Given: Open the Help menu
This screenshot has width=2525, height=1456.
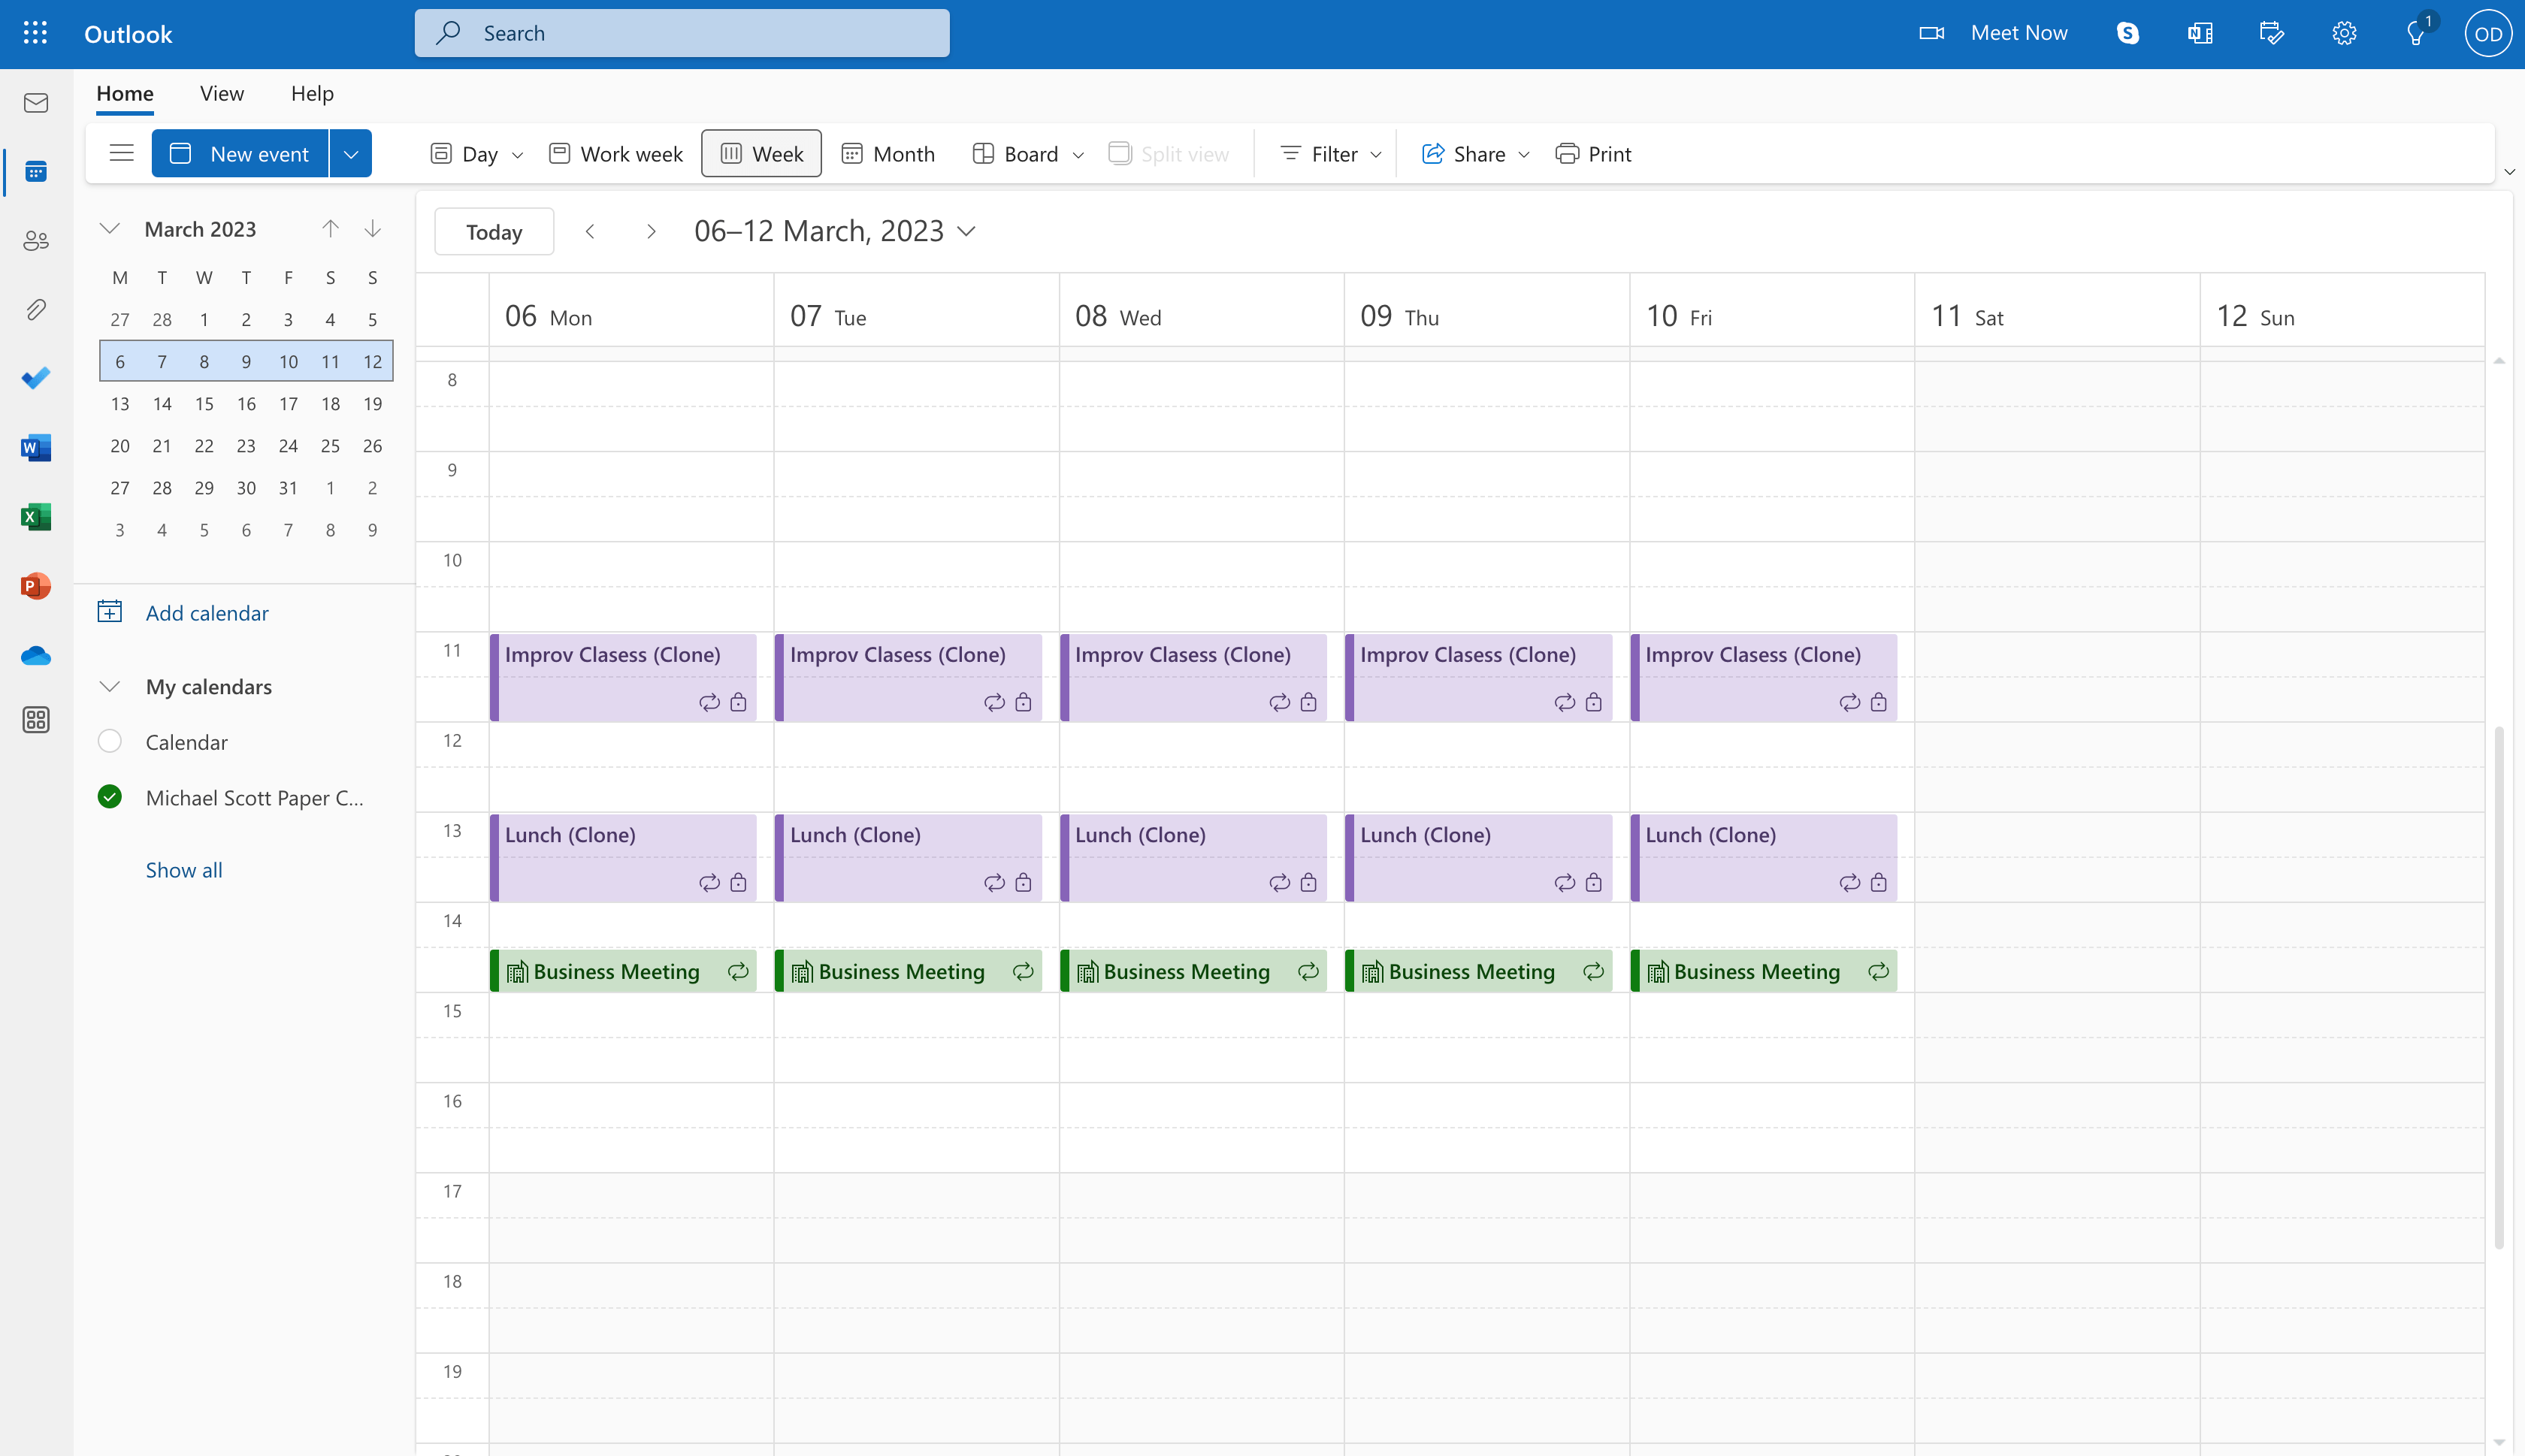Looking at the screenshot, I should pyautogui.click(x=311, y=93).
